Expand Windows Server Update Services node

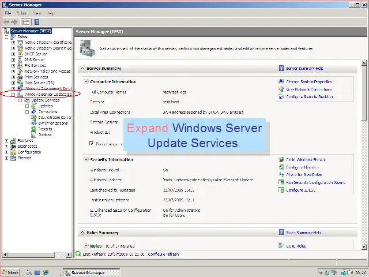pyautogui.click(x=13, y=95)
